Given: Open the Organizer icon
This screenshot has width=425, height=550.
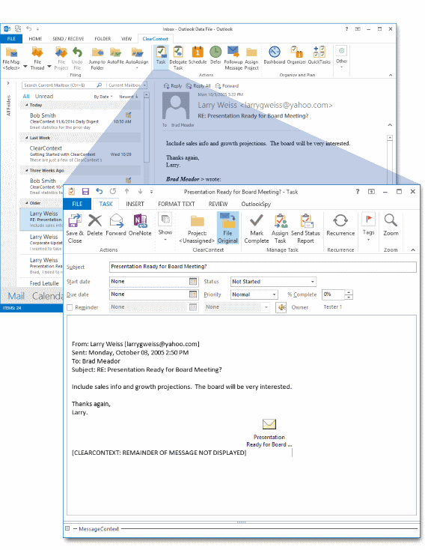Looking at the screenshot, I should point(296,55).
